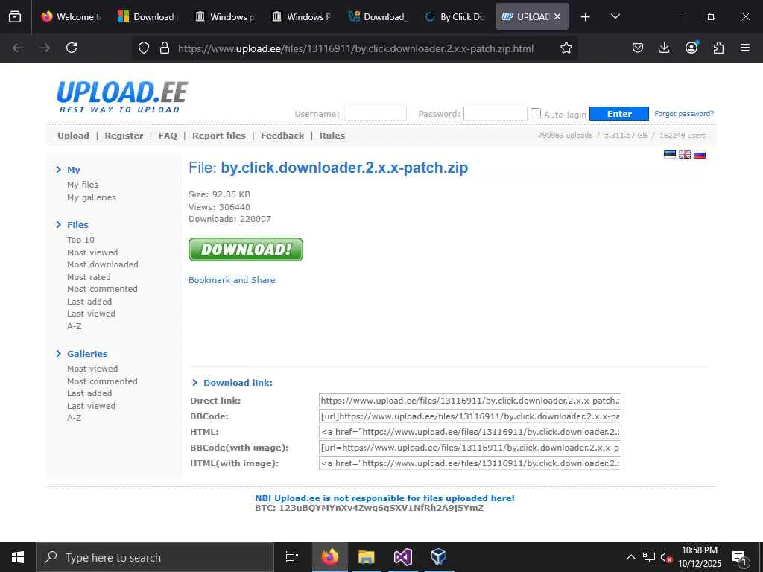Image resolution: width=763 pixels, height=572 pixels.
Task: Focus the Username input field
Action: [x=375, y=113]
